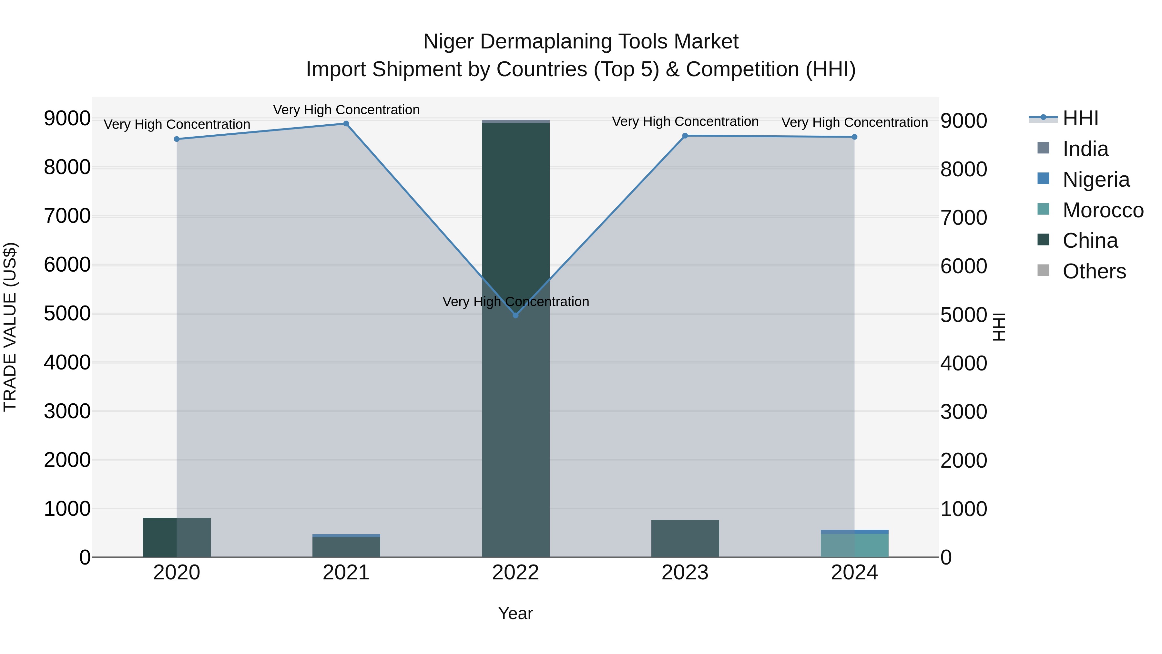This screenshot has height=654, width=1162.
Task: Click the 9000 tick on left axis
Action: tap(67, 119)
